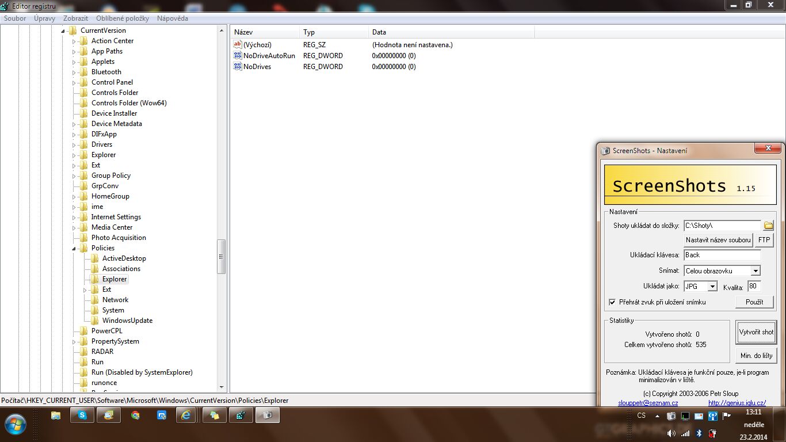786x442 pixels.
Task: Browse for folder using the yellow folder icon
Action: 768,225
